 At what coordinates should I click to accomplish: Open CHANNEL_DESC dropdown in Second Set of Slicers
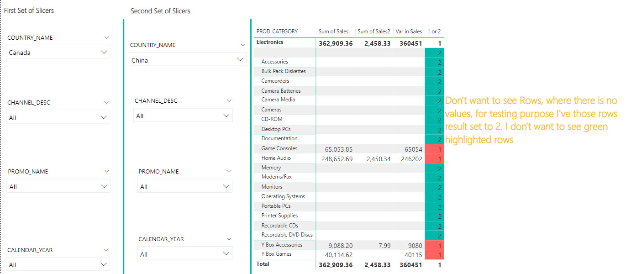pyautogui.click(x=183, y=116)
